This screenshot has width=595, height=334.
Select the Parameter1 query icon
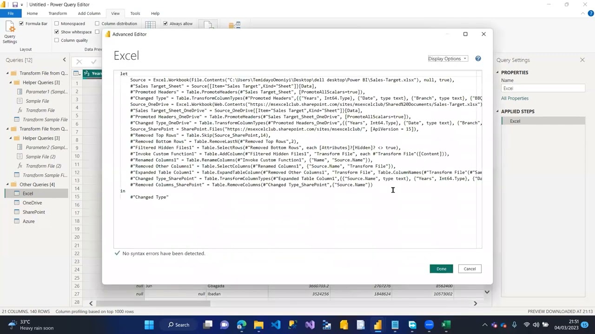coord(20,92)
